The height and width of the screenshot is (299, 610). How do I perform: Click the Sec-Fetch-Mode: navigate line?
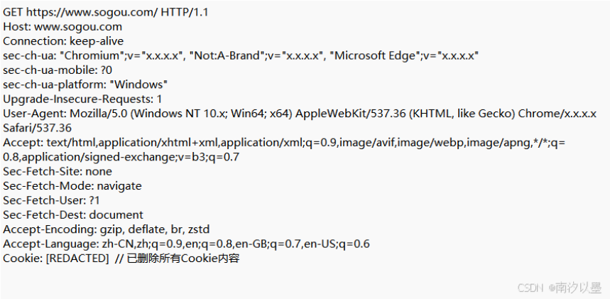point(72,185)
